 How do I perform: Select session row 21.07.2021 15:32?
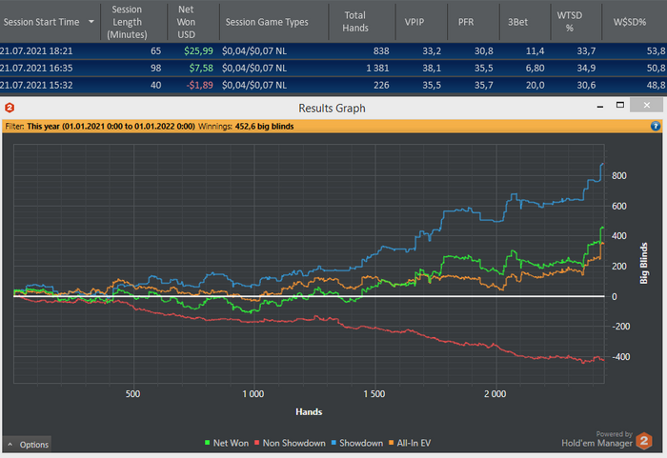coord(333,85)
